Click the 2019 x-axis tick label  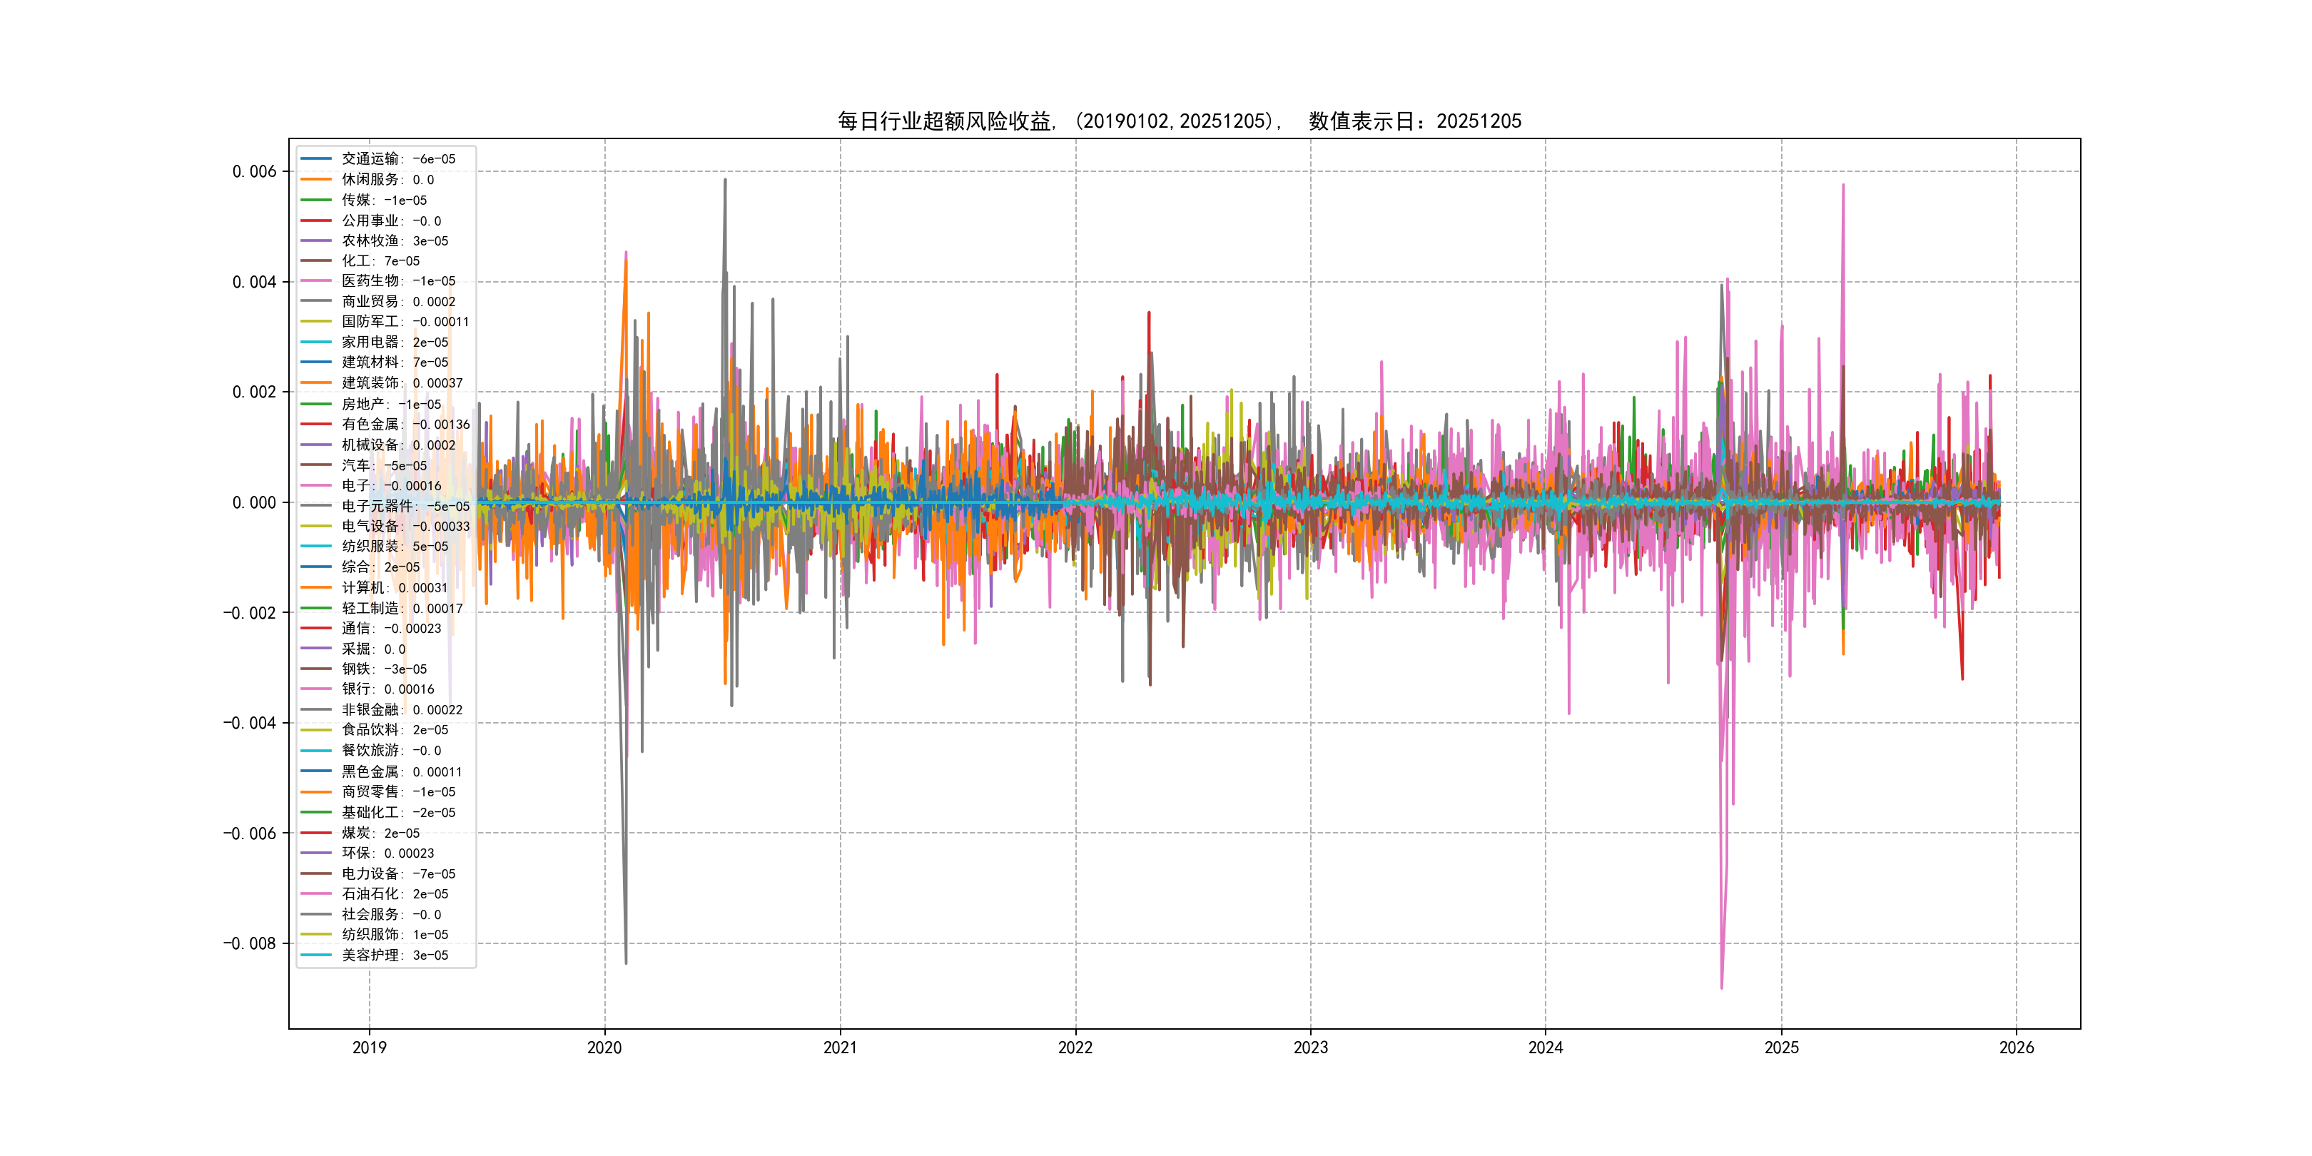[369, 1048]
